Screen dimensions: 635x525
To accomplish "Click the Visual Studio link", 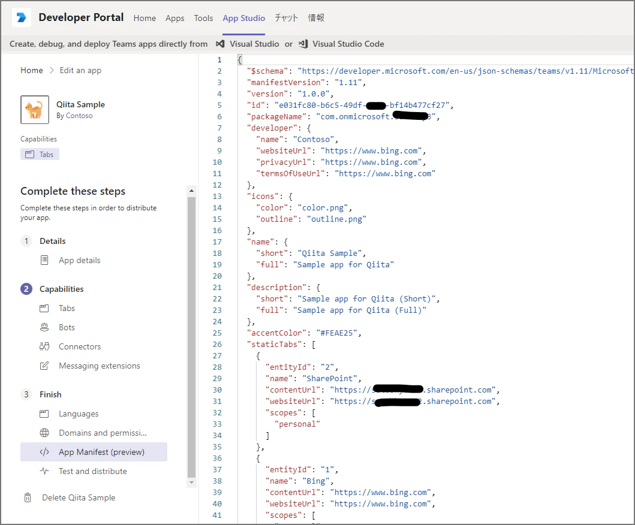I will 254,44.
